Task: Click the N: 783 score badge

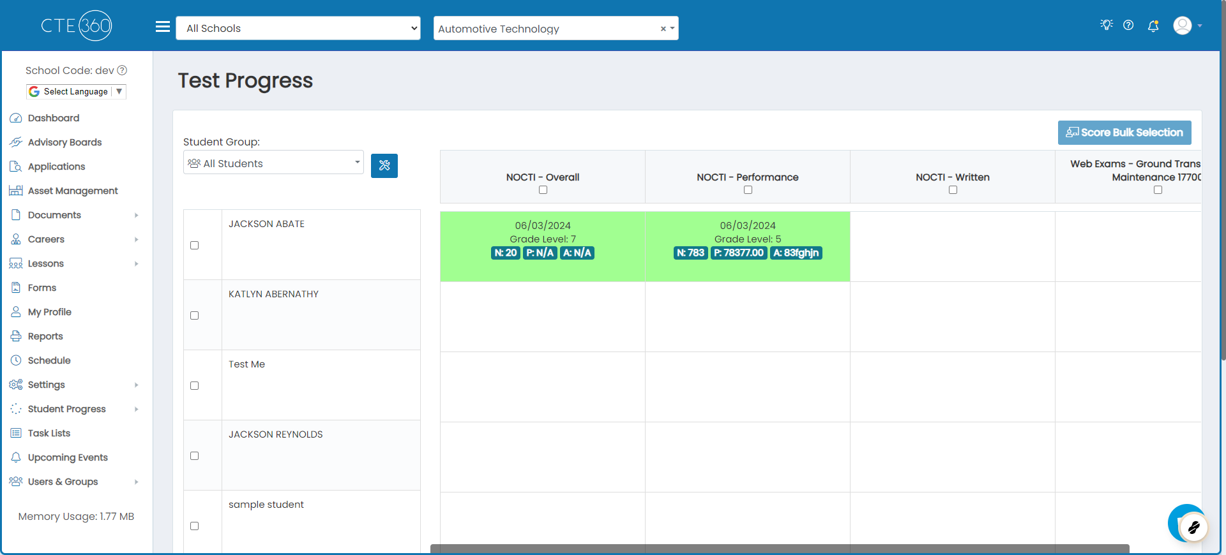Action: tap(690, 253)
